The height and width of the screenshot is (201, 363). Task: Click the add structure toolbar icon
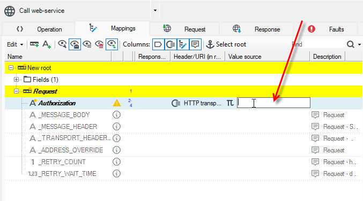(34, 44)
